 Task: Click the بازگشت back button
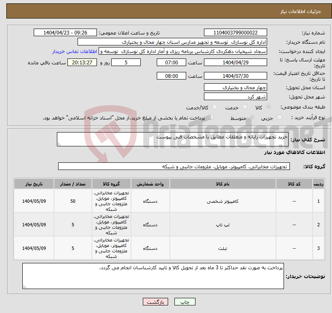click(155, 302)
